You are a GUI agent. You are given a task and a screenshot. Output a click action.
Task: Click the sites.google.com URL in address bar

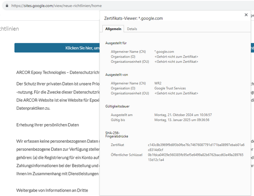56,6
